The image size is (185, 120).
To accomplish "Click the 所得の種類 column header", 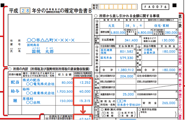I will 15,74.
